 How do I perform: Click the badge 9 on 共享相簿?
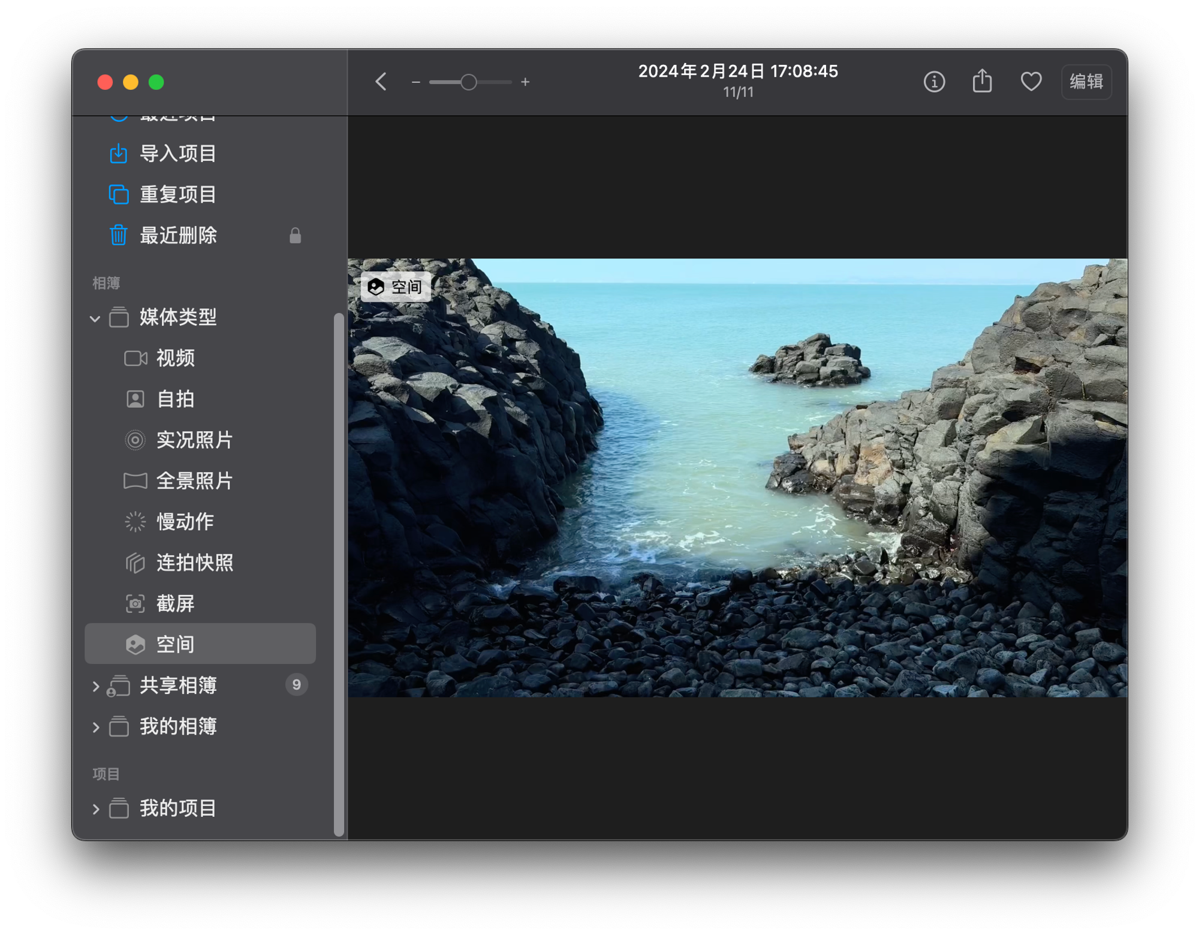[296, 685]
